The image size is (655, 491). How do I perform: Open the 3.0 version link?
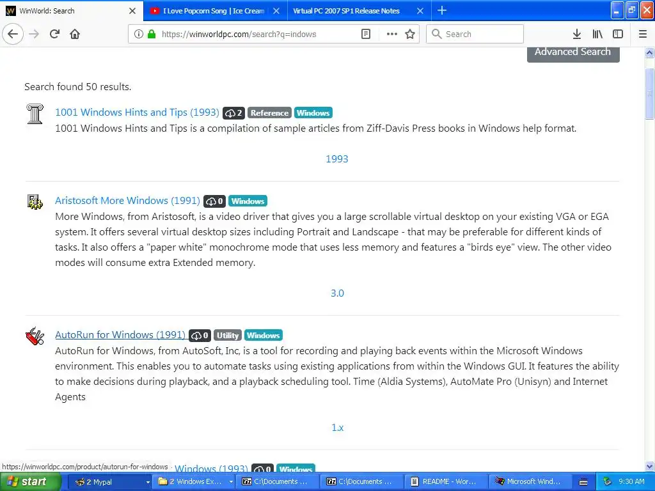[x=337, y=293]
